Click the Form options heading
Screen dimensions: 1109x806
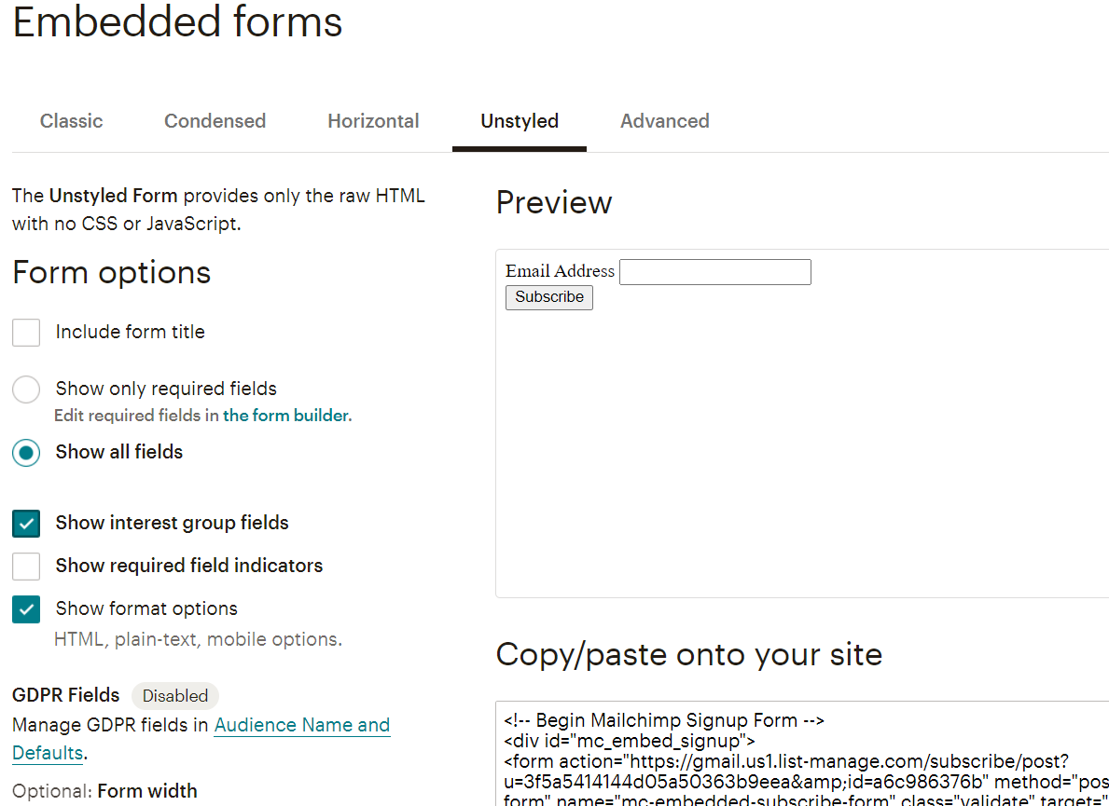112,273
